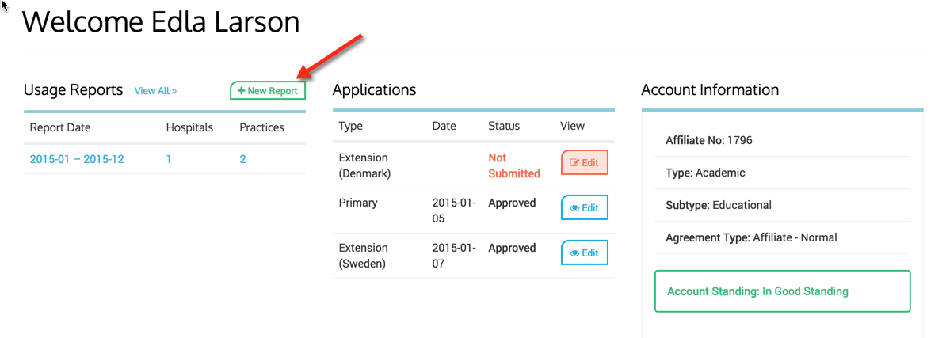This screenshot has width=946, height=338.
Task: Click the Agreement Type row
Action: point(751,237)
